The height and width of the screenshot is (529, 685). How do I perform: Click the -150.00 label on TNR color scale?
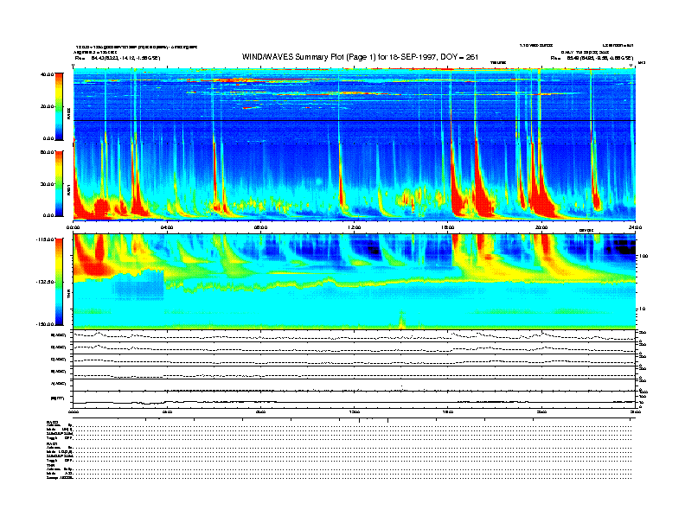tap(45, 324)
